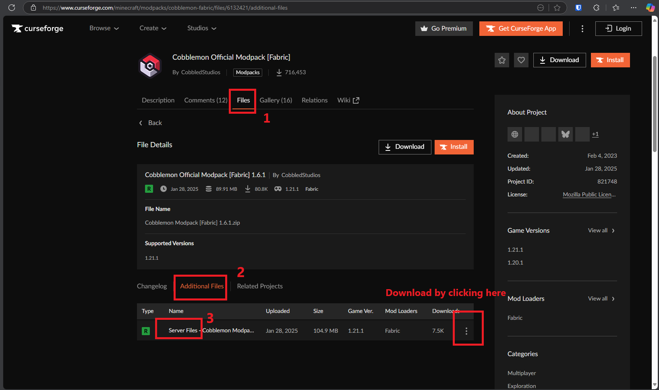
Task: Follow project with the star icon button
Action: point(502,60)
